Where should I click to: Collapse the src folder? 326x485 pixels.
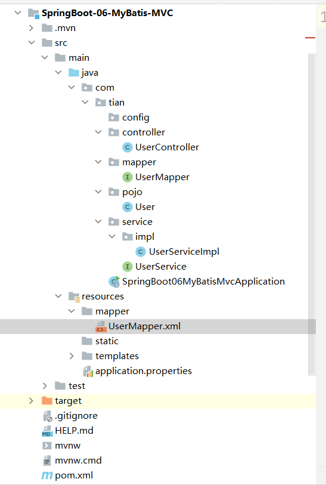[32, 43]
